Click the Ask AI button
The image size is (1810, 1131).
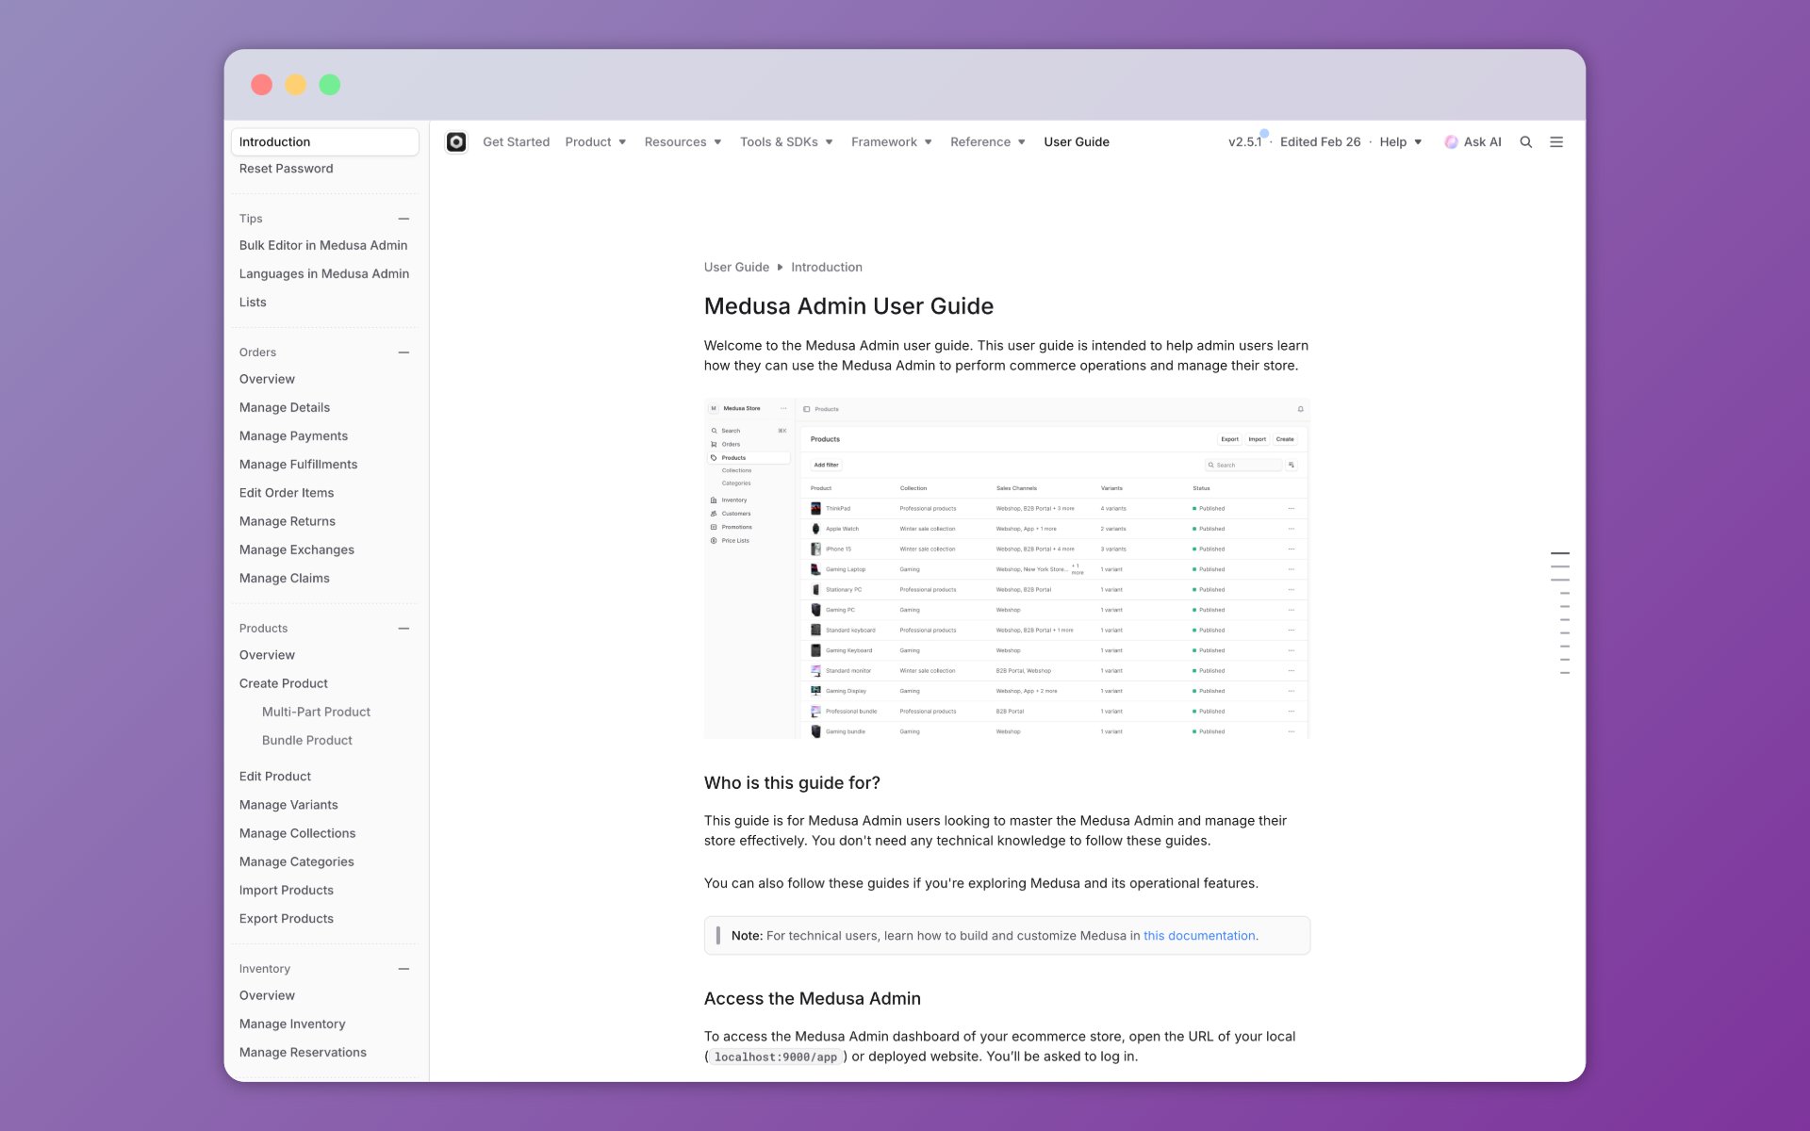(x=1473, y=142)
